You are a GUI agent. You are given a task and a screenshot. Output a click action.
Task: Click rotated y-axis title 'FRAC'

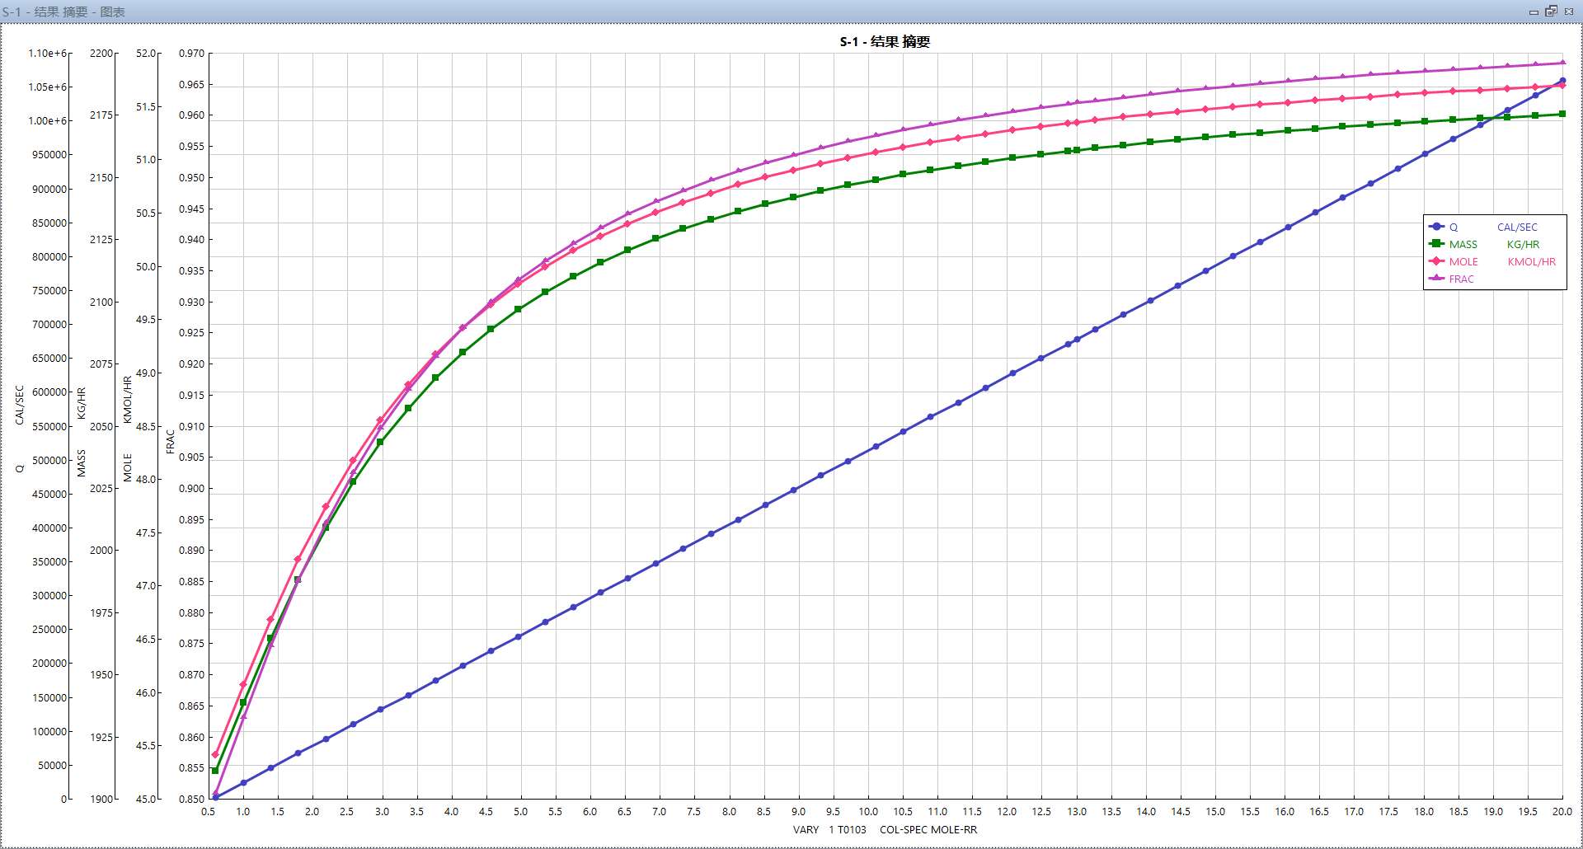170,441
